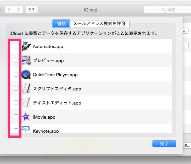Go forward with the right chevron button
Screen dimensions: 191x164
[x=18, y=10]
